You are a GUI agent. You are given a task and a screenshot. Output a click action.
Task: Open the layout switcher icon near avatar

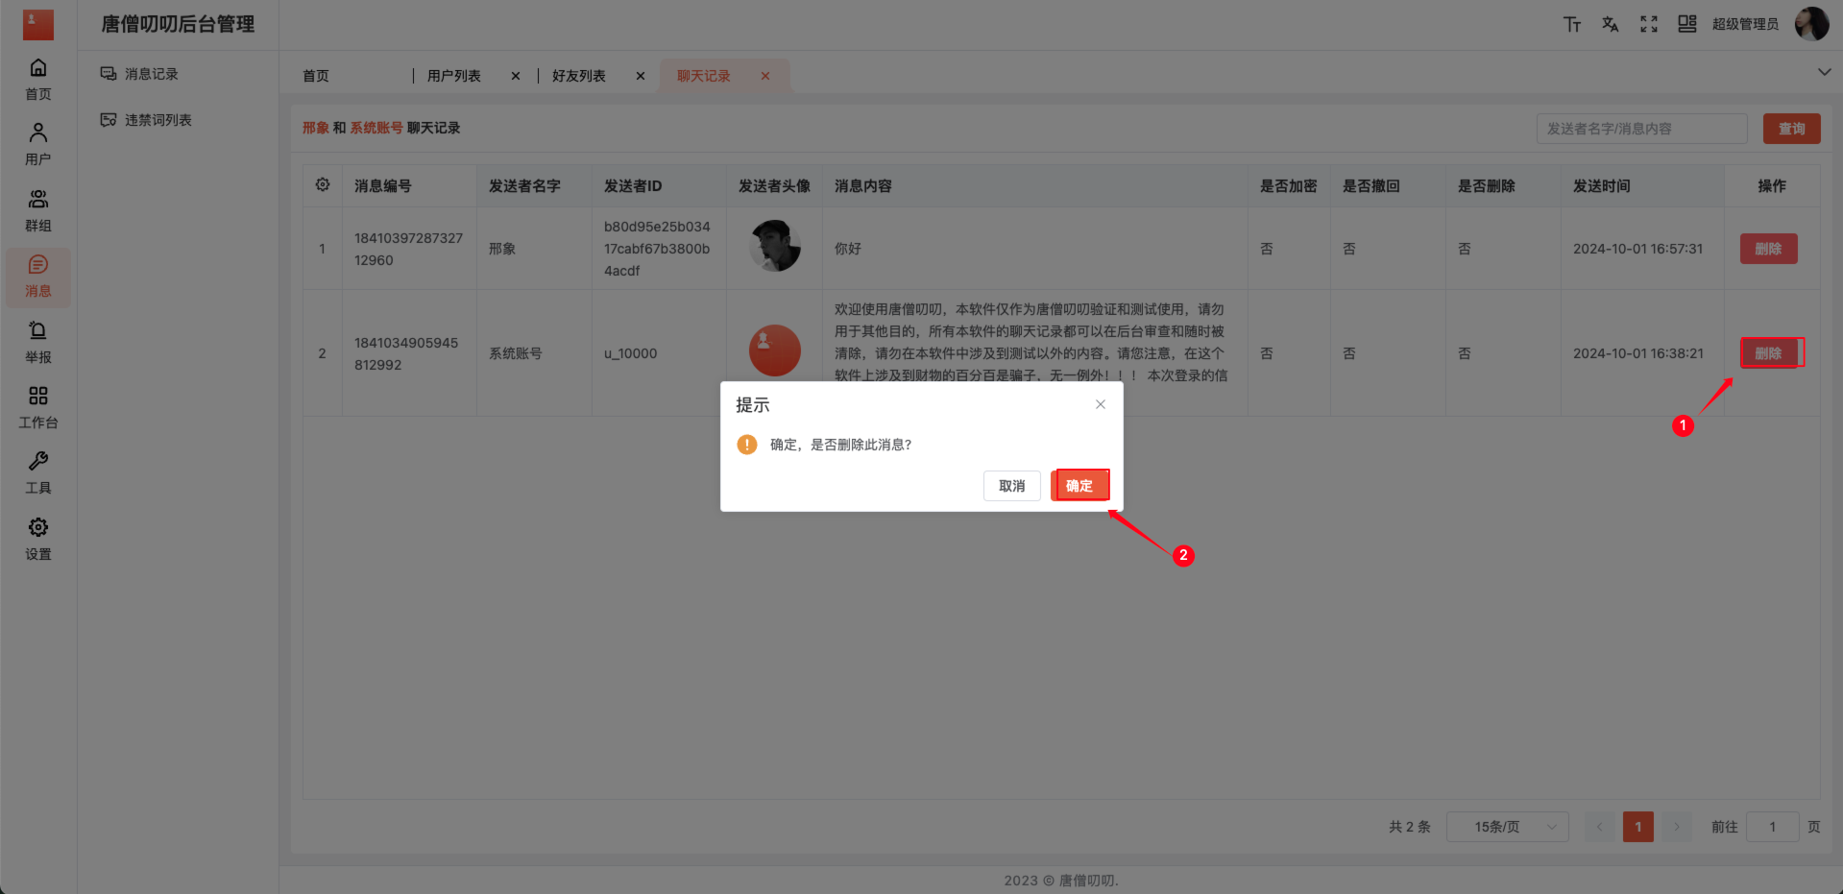[1686, 24]
